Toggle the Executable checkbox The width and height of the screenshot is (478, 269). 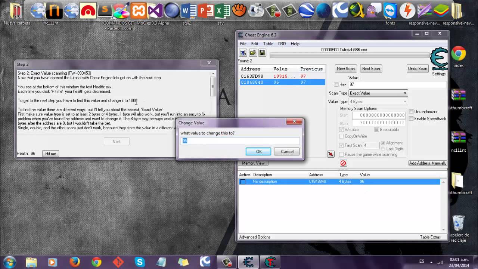(x=377, y=130)
